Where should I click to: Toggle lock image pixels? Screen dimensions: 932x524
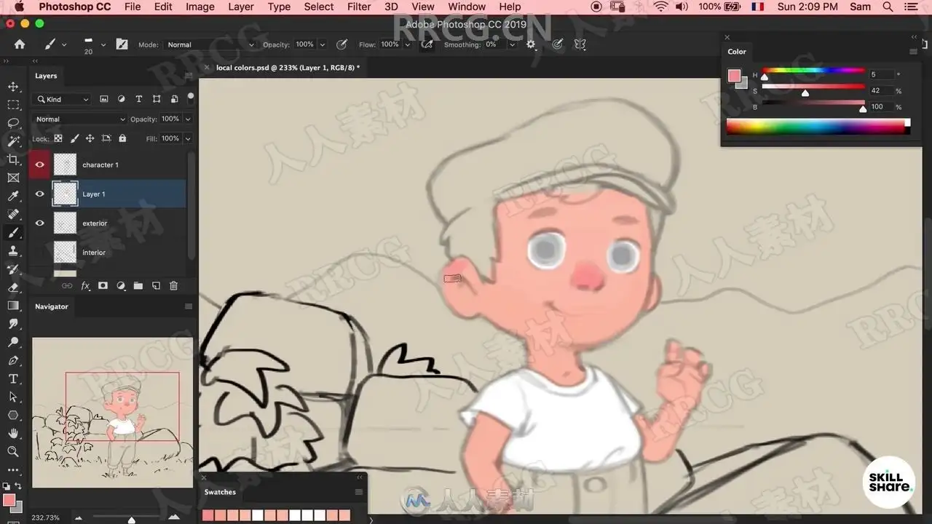(x=74, y=138)
